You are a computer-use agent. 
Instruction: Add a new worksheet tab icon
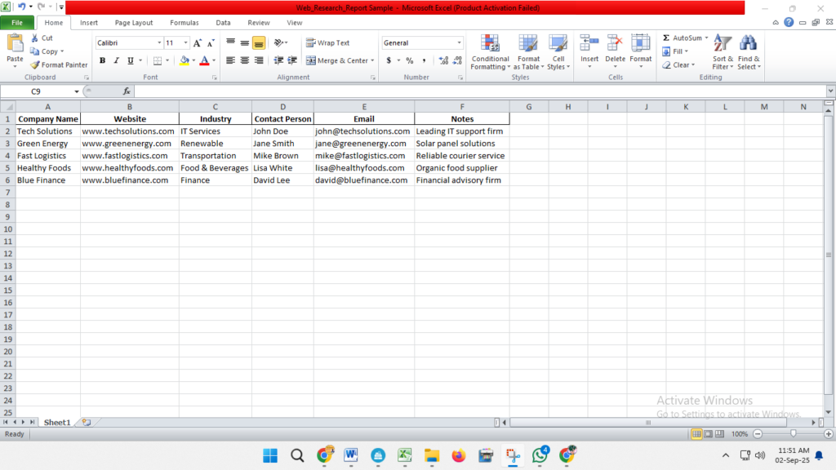(x=87, y=422)
